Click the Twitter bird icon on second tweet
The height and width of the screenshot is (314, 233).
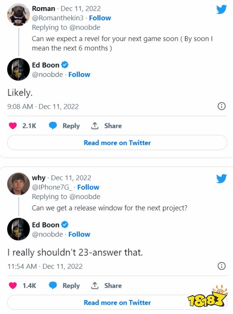(222, 178)
